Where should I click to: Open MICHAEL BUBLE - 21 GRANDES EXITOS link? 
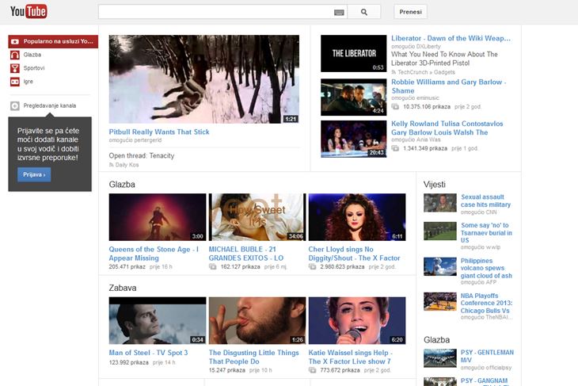point(246,254)
